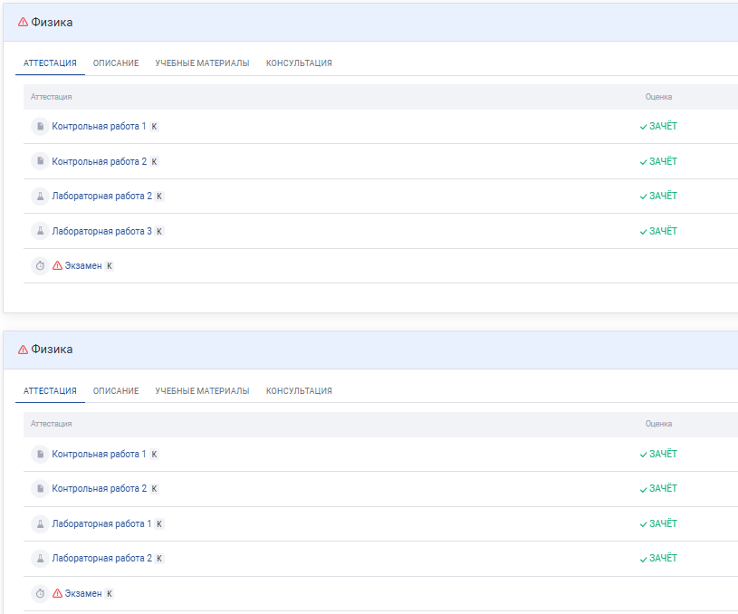Click the flask icon beside Лабораторная работа 1
Image resolution: width=738 pixels, height=614 pixels.
pyautogui.click(x=40, y=523)
